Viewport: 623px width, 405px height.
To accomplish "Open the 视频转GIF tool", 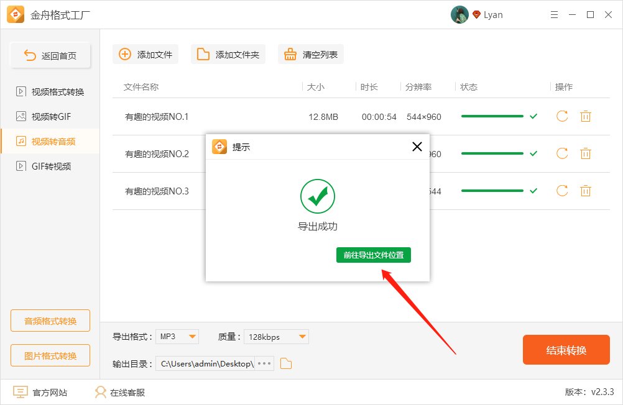I will pos(50,116).
